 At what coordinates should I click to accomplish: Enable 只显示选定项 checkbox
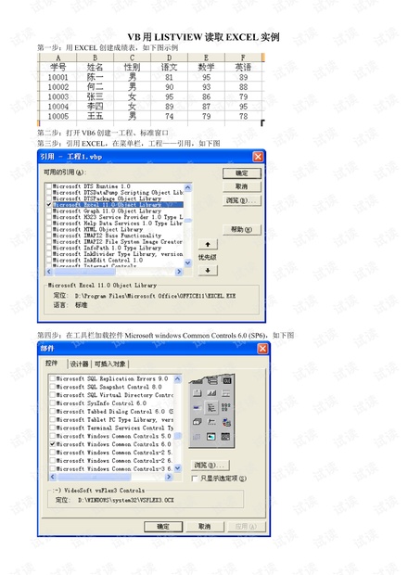tap(195, 479)
